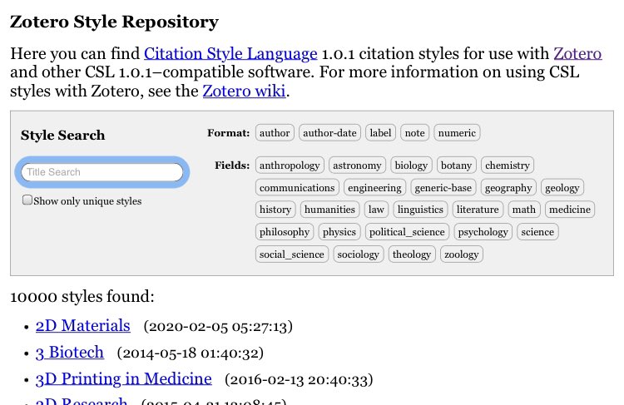Image resolution: width=624 pixels, height=405 pixels.
Task: Click the Zotero Style Repository heading
Action: click(114, 22)
